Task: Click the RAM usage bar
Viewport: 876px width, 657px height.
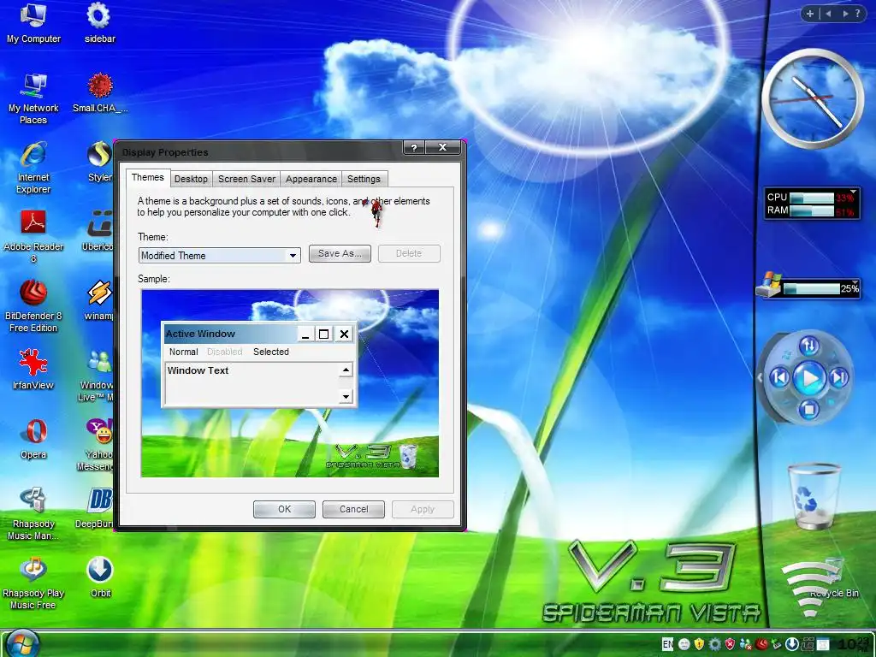Action: tap(813, 210)
